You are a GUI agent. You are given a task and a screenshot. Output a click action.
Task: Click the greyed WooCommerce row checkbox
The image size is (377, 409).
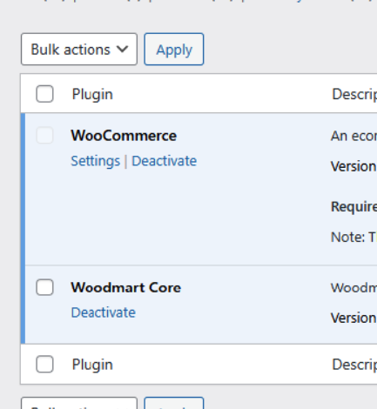point(44,135)
